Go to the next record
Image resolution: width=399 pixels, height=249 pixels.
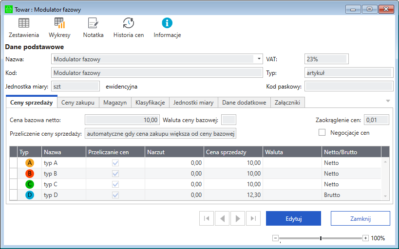point(238,219)
